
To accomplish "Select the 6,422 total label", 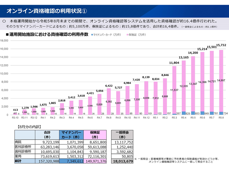I will pyautogui.click(x=109, y=85).
